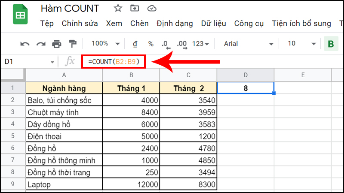Viewport: 344px width, 193px height.
Task: Print the spreadsheet with printer icon
Action: (x=57, y=44)
